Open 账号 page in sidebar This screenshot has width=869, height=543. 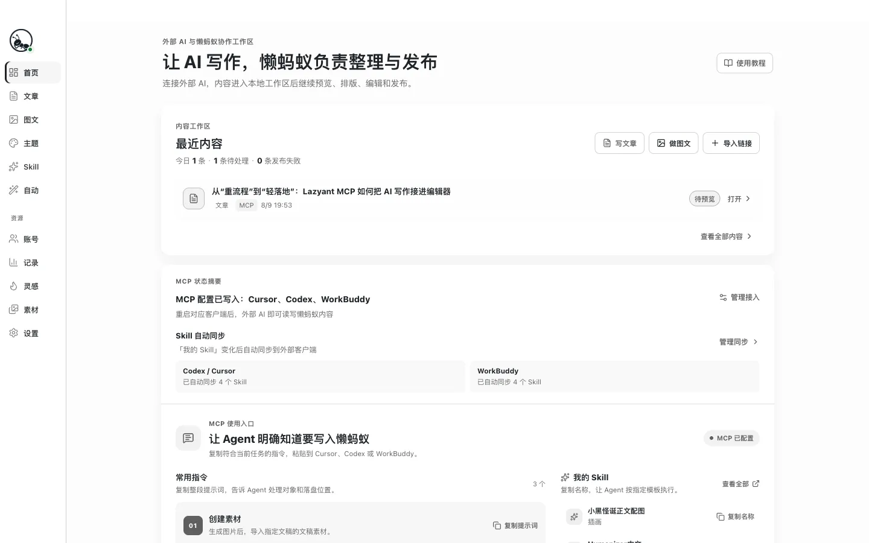(x=33, y=239)
